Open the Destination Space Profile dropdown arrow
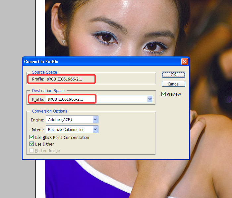 (x=150, y=99)
